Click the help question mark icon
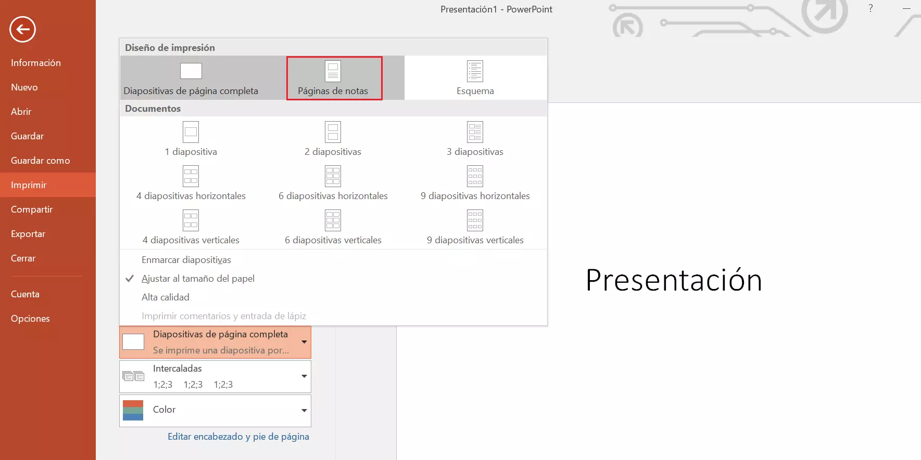 click(870, 8)
